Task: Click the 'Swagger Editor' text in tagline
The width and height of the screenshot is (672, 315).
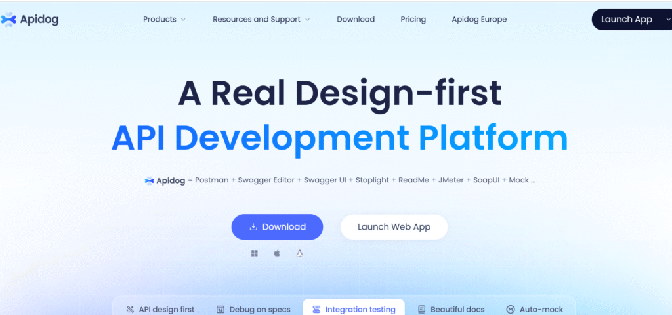Action: (266, 180)
